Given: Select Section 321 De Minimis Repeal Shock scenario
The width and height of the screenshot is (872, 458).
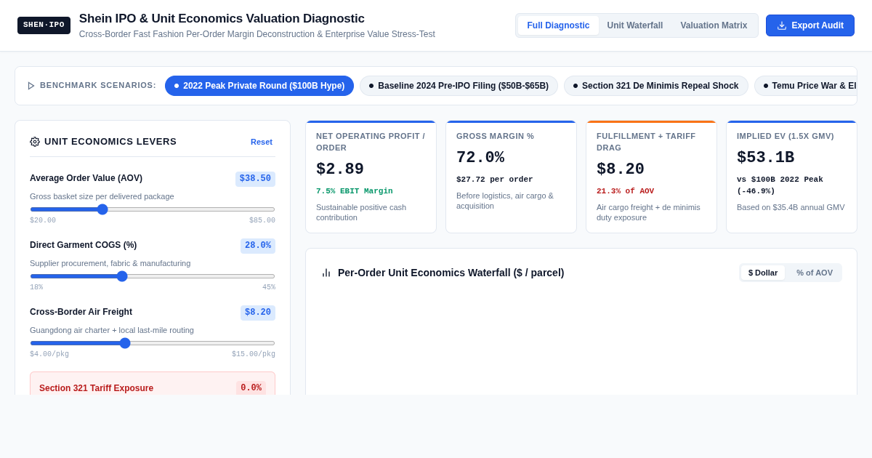Looking at the screenshot, I should pyautogui.click(x=656, y=86).
